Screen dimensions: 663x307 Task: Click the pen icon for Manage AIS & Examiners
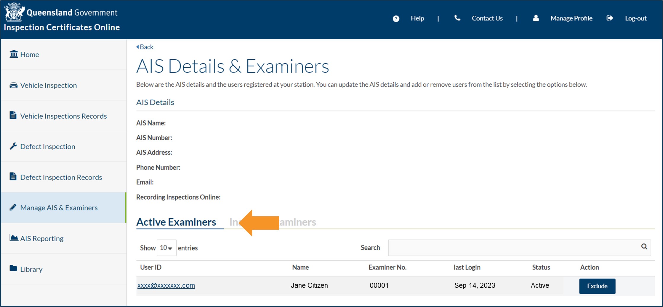(x=13, y=207)
